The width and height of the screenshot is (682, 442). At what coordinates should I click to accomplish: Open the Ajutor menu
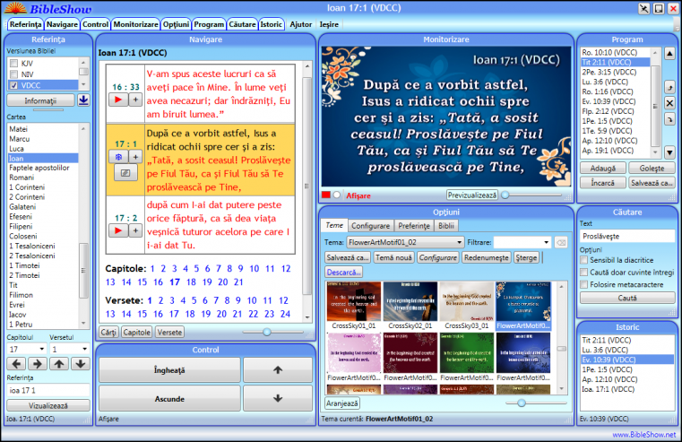302,24
